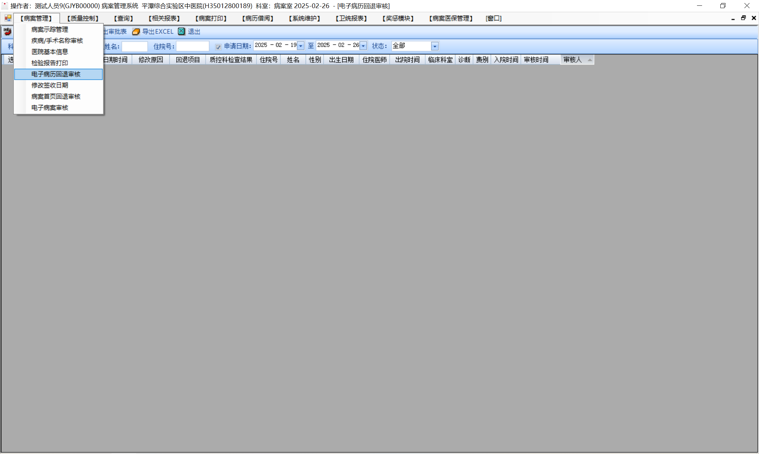Click the 退出 exit icon
Screen dimensions: 759x454
click(x=182, y=31)
